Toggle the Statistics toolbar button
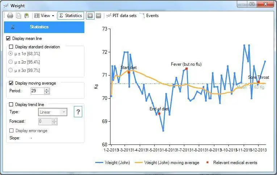This screenshot has height=175, width=277. tap(71, 16)
